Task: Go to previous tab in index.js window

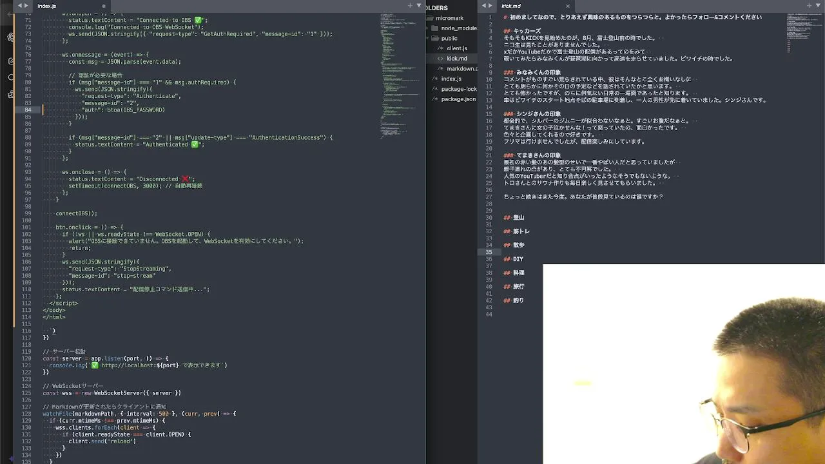Action: (x=19, y=6)
